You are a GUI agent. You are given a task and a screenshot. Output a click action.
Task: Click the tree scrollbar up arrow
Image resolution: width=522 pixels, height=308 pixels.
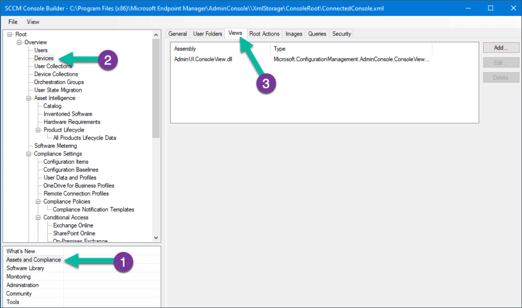(x=156, y=35)
